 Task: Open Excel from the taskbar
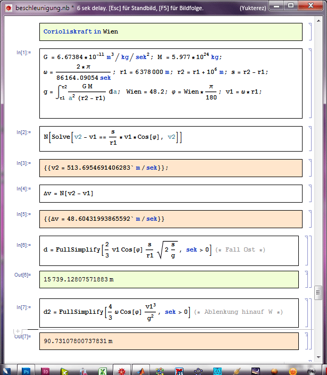coord(103,371)
